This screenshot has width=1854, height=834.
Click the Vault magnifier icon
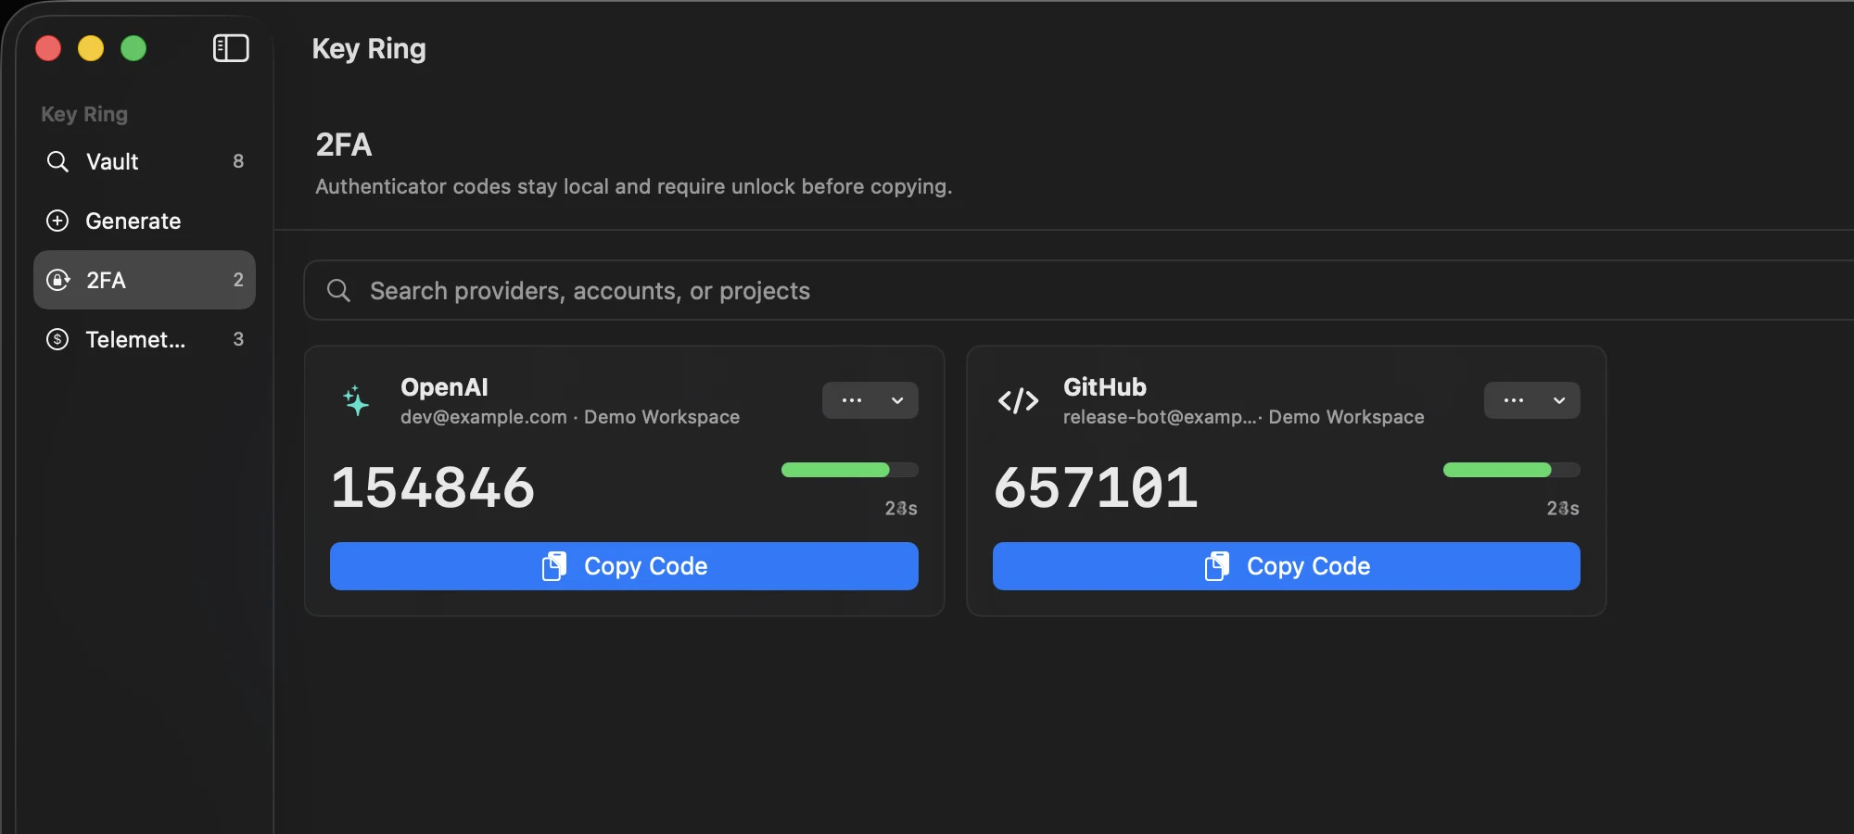[x=57, y=161]
